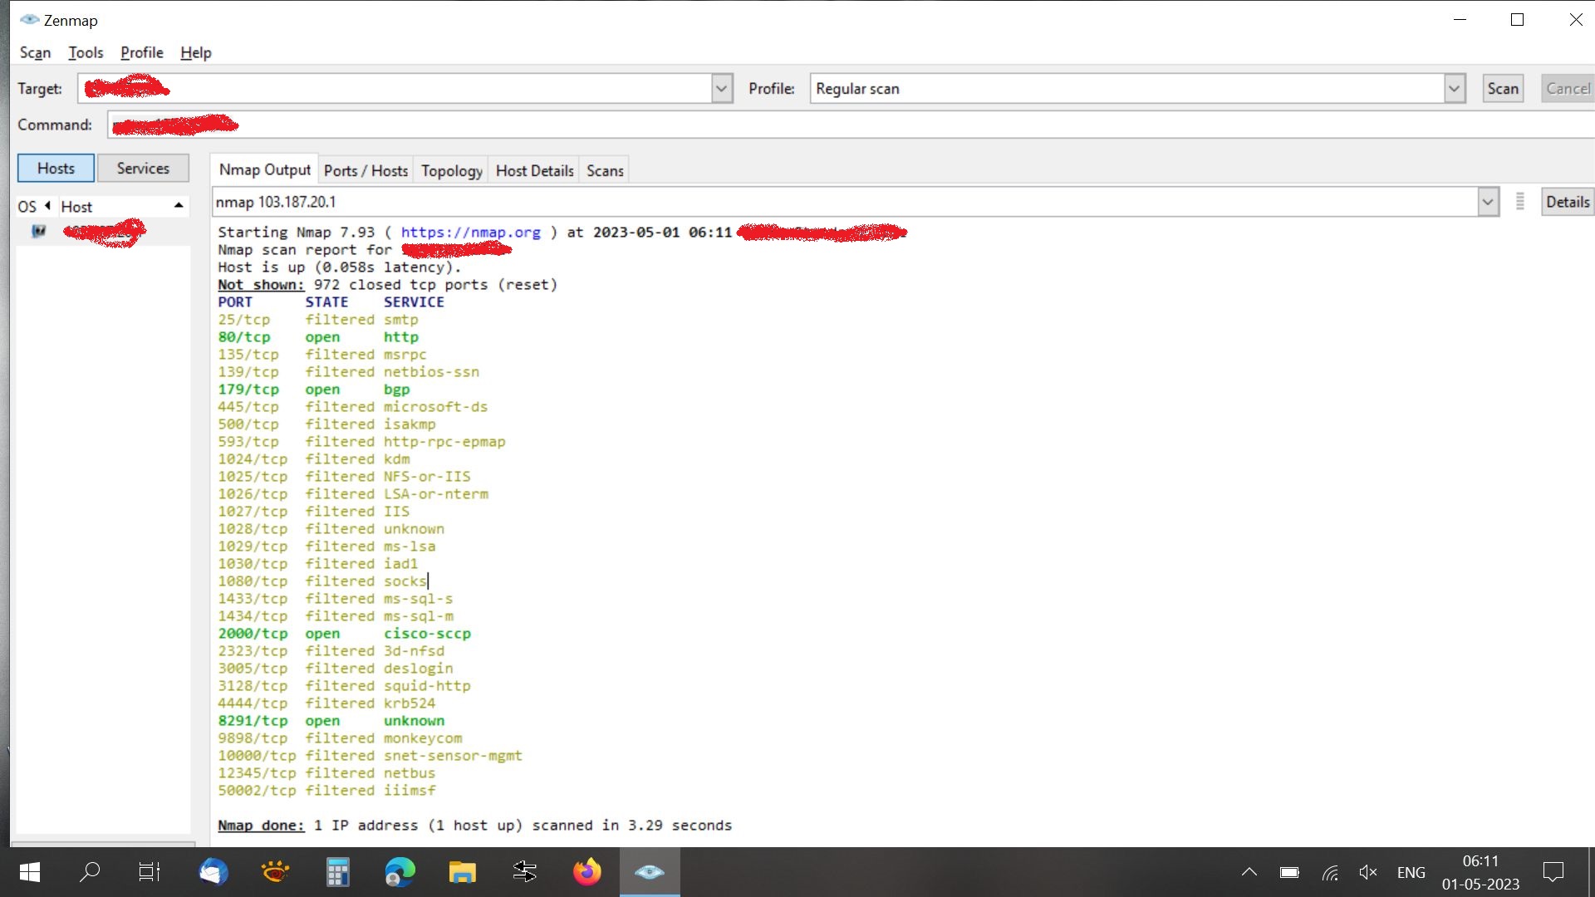Click the muted volume icon

1368,872
